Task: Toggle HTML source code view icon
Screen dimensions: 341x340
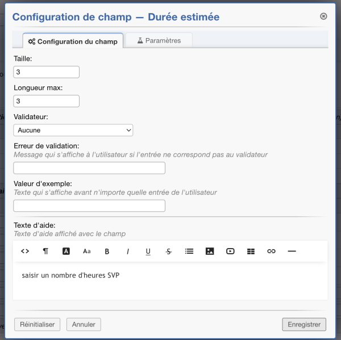Action: pos(25,251)
